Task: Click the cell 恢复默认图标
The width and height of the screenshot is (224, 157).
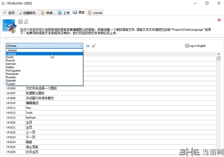Action: tap(121, 93)
